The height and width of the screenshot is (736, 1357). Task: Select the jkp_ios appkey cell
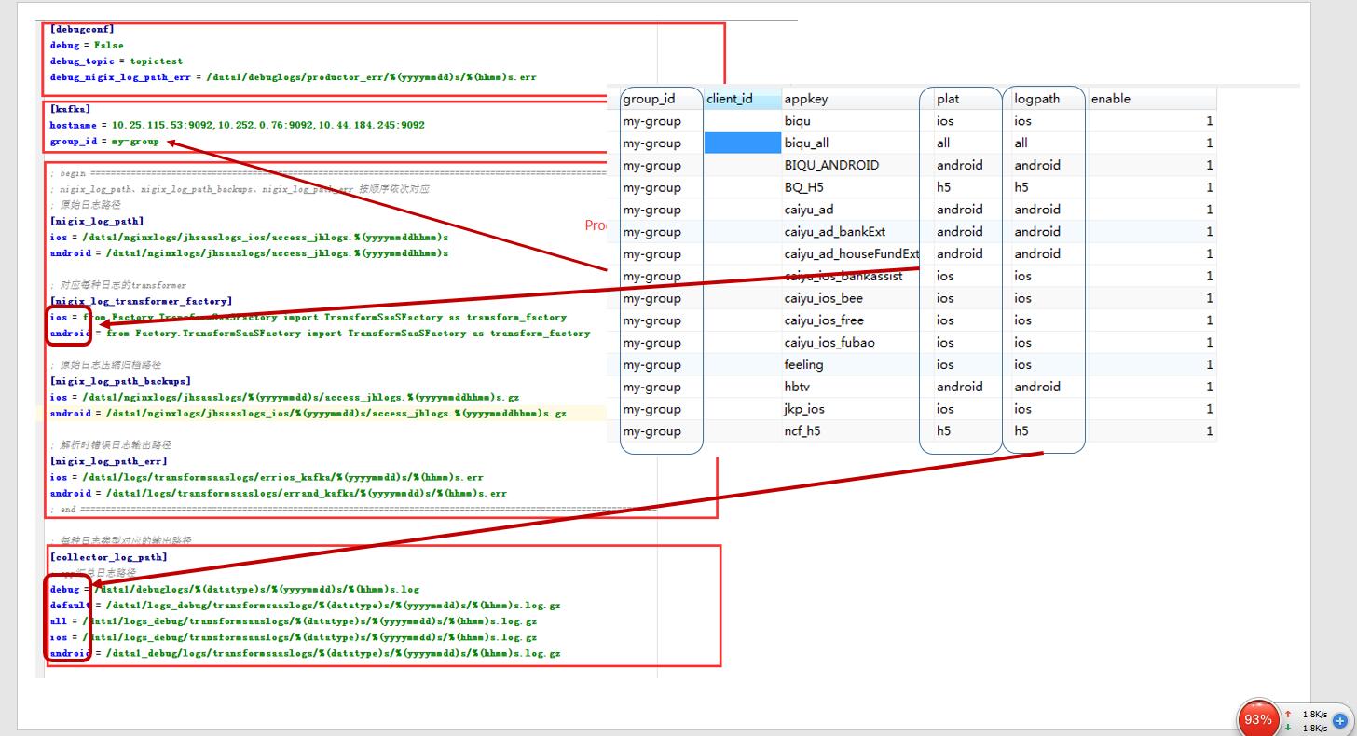(804, 409)
